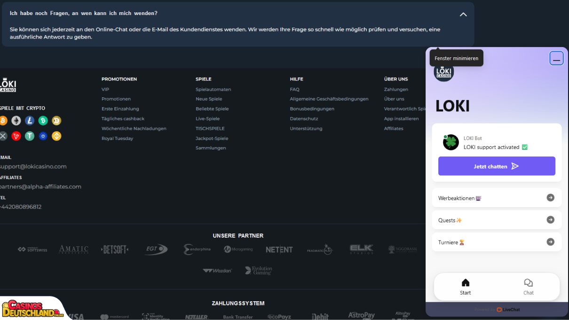Click the Litecoin crypto icon
The width and height of the screenshot is (569, 320).
tap(30, 121)
